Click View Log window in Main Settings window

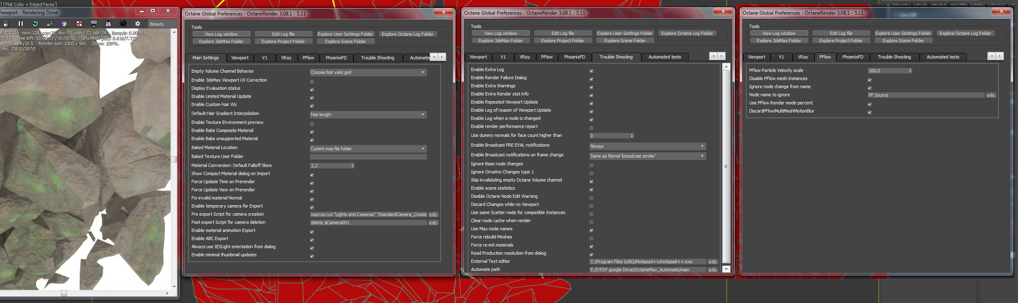coord(221,34)
